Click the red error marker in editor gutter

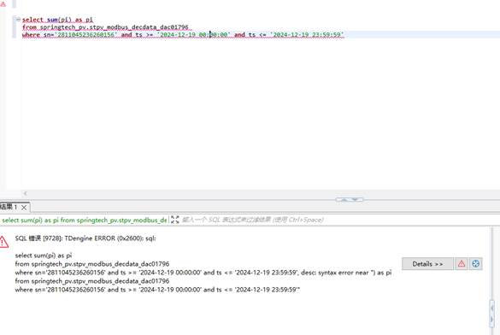coord(3,4)
